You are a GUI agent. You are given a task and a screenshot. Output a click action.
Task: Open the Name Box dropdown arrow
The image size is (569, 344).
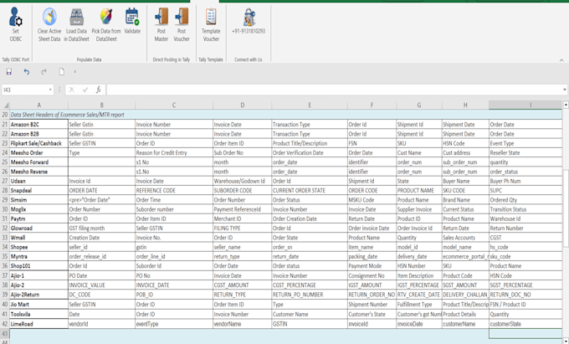[50, 90]
